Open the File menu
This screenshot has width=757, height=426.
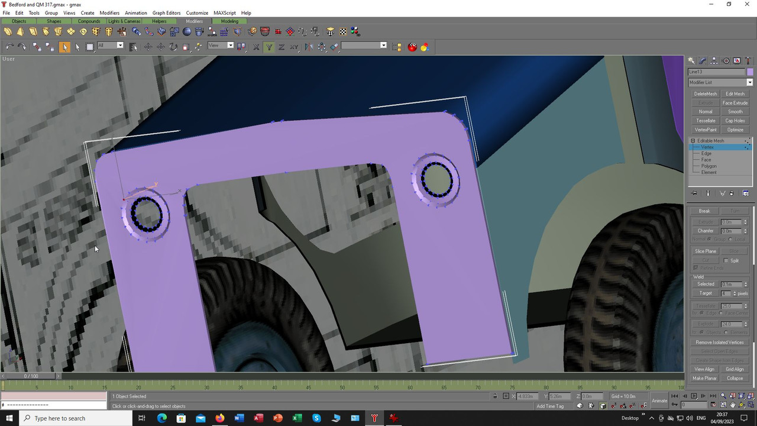point(7,12)
